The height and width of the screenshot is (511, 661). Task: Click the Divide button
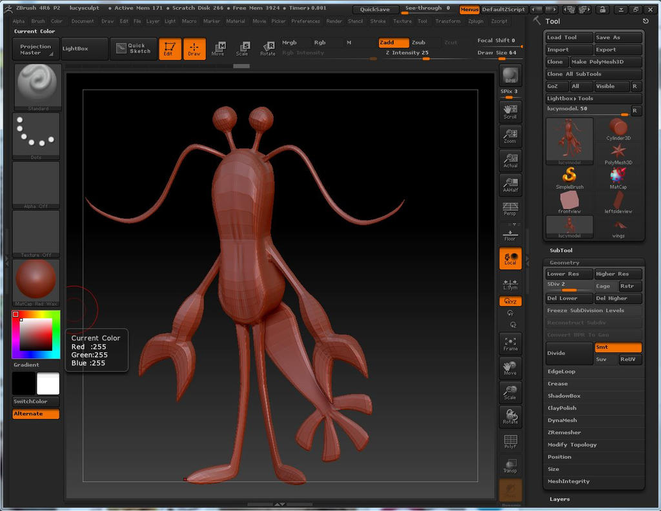pos(569,353)
